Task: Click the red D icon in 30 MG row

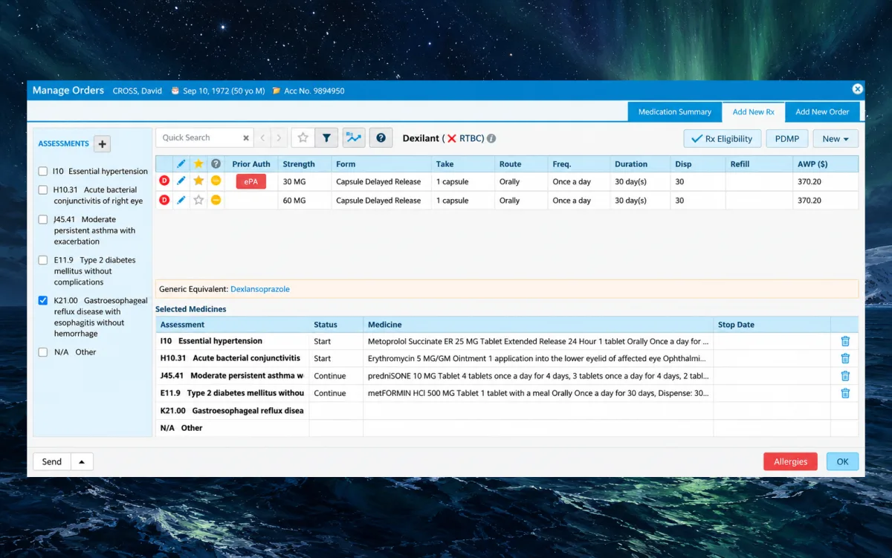Action: click(x=164, y=181)
